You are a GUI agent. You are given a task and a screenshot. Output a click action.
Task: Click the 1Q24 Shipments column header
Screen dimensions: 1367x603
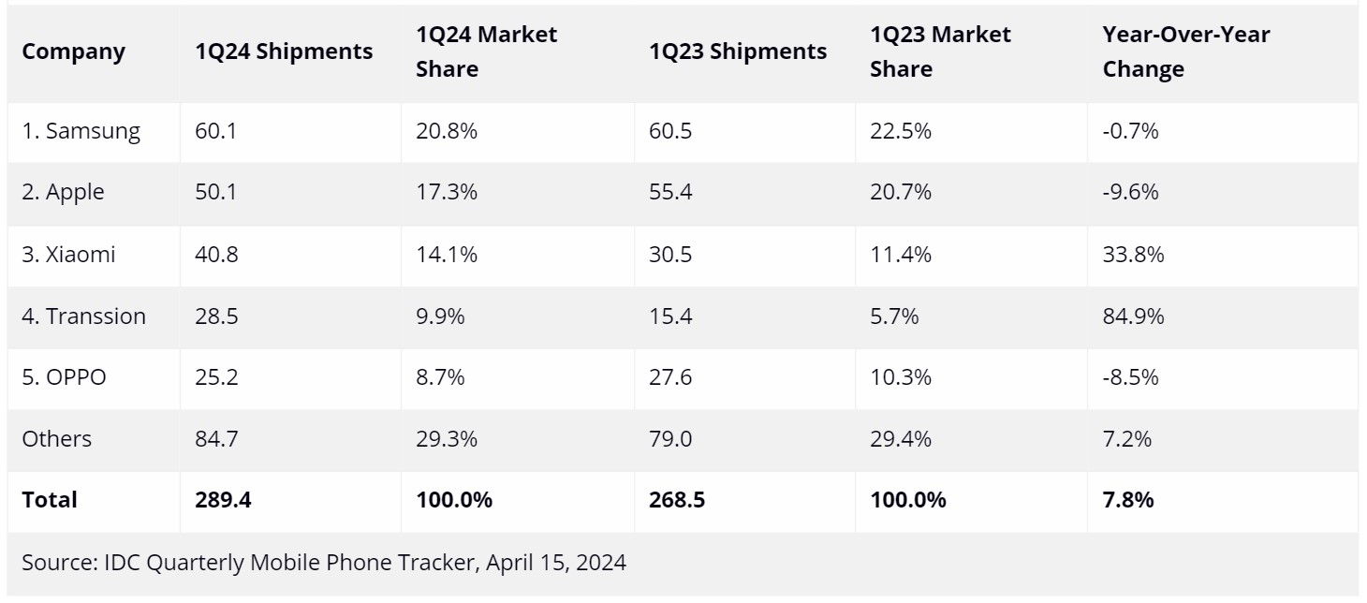pyautogui.click(x=284, y=51)
